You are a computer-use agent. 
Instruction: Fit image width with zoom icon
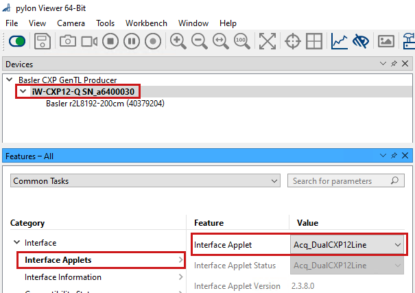(x=220, y=41)
